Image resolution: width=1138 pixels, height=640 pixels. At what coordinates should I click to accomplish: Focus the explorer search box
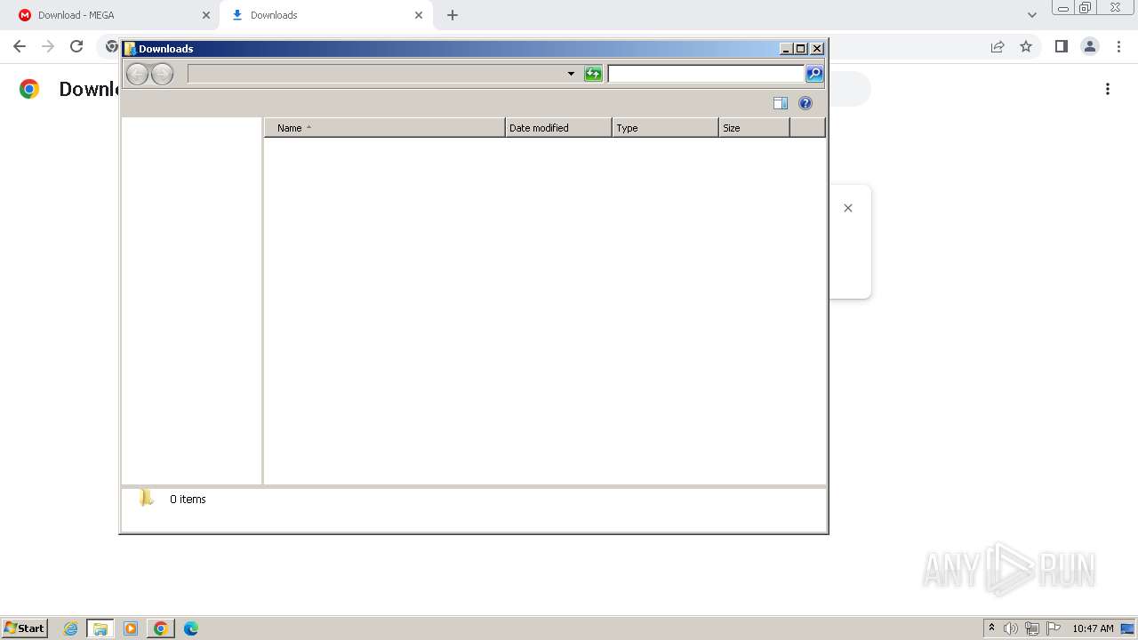pos(706,74)
